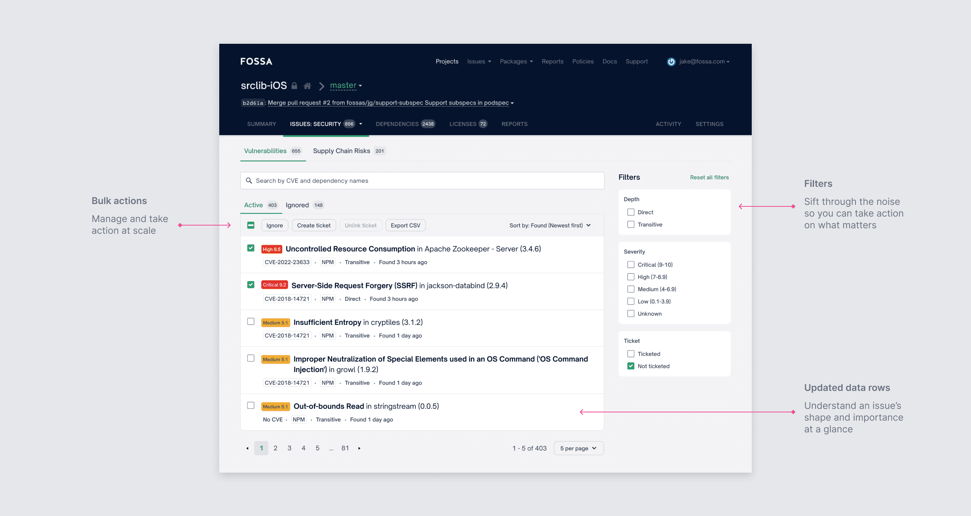Open Support in top navigation
Viewport: 971px width, 516px height.
point(637,61)
